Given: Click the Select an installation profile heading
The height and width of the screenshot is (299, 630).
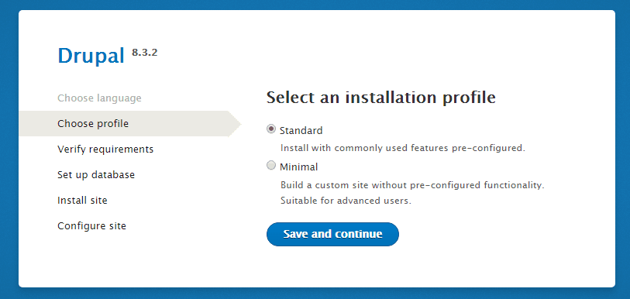Looking at the screenshot, I should (381, 98).
